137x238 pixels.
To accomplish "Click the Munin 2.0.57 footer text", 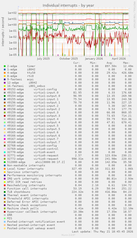I will coord(68,235).
